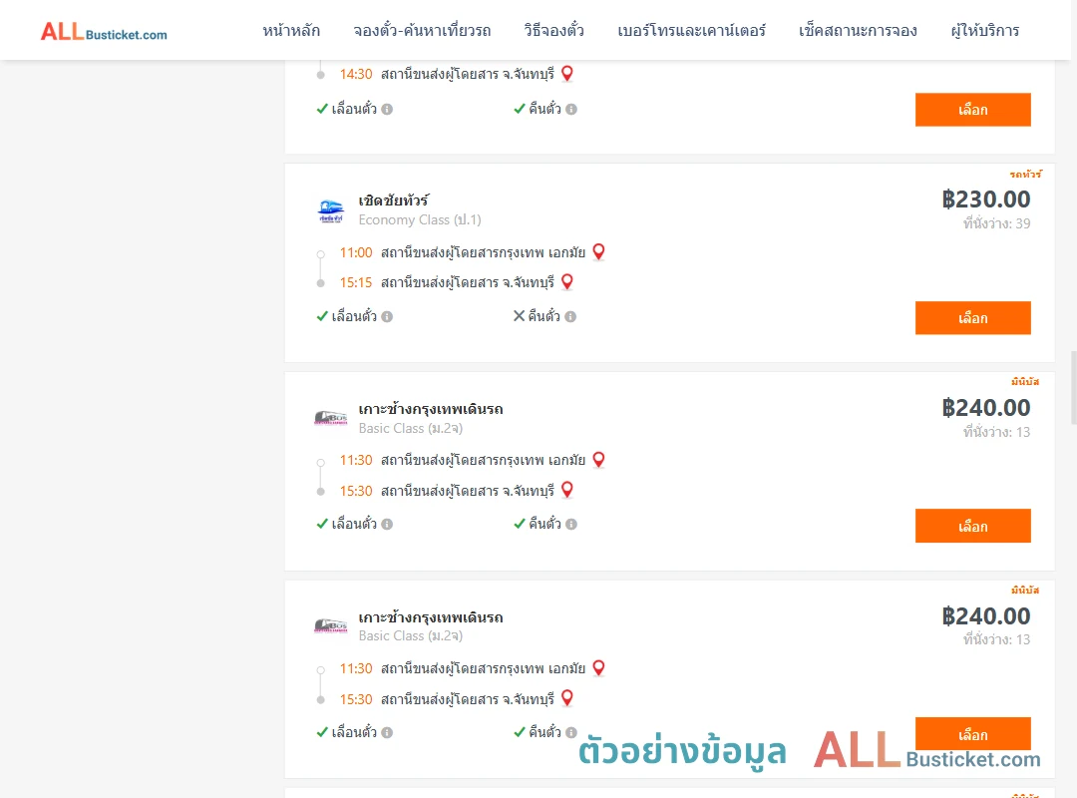Click the Economy Class (ป.1) label
Viewport: 1077px width, 798px height.
tap(420, 219)
